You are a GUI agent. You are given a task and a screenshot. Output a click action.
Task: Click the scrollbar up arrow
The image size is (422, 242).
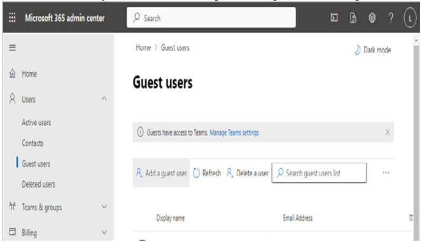click(416, 41)
